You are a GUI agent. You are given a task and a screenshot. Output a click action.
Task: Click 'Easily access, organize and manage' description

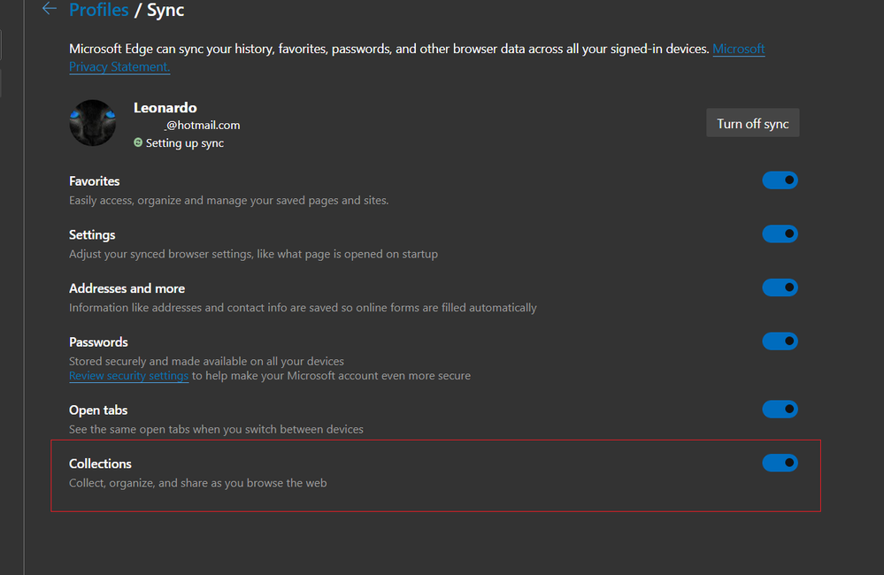[228, 201]
